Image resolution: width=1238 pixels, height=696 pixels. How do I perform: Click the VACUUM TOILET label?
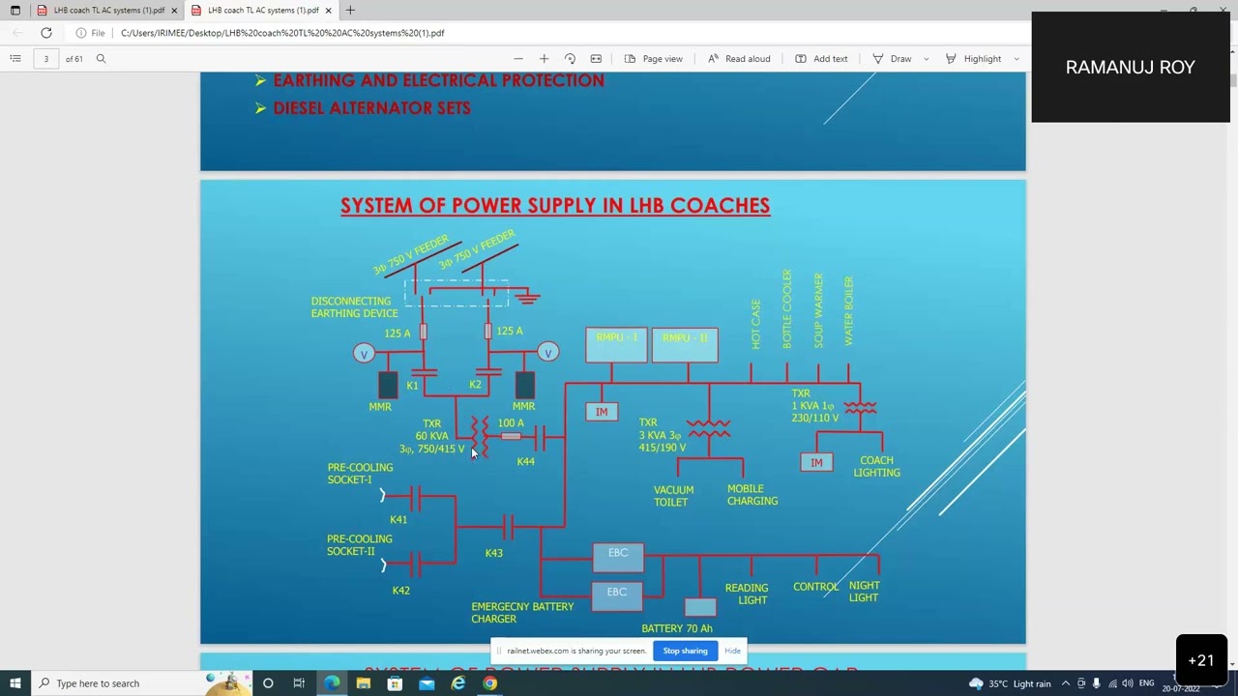[x=673, y=496]
